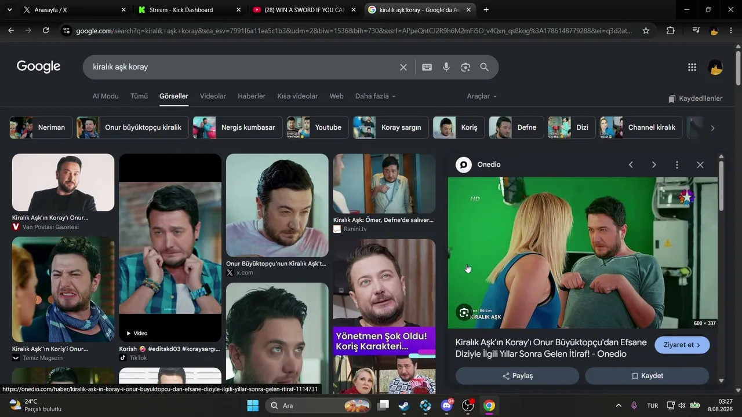Switch to the Anasayfa / X browser tab

pos(74,10)
